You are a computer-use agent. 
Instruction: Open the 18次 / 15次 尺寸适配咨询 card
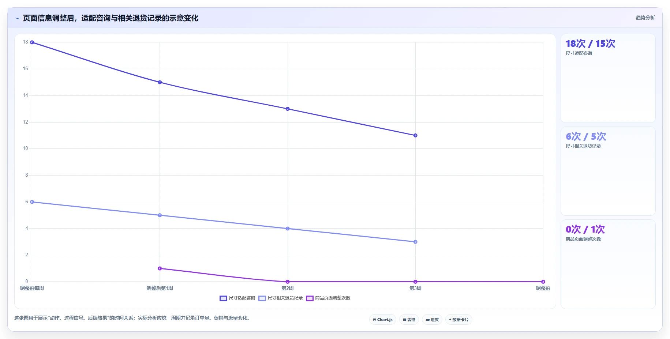tap(608, 78)
